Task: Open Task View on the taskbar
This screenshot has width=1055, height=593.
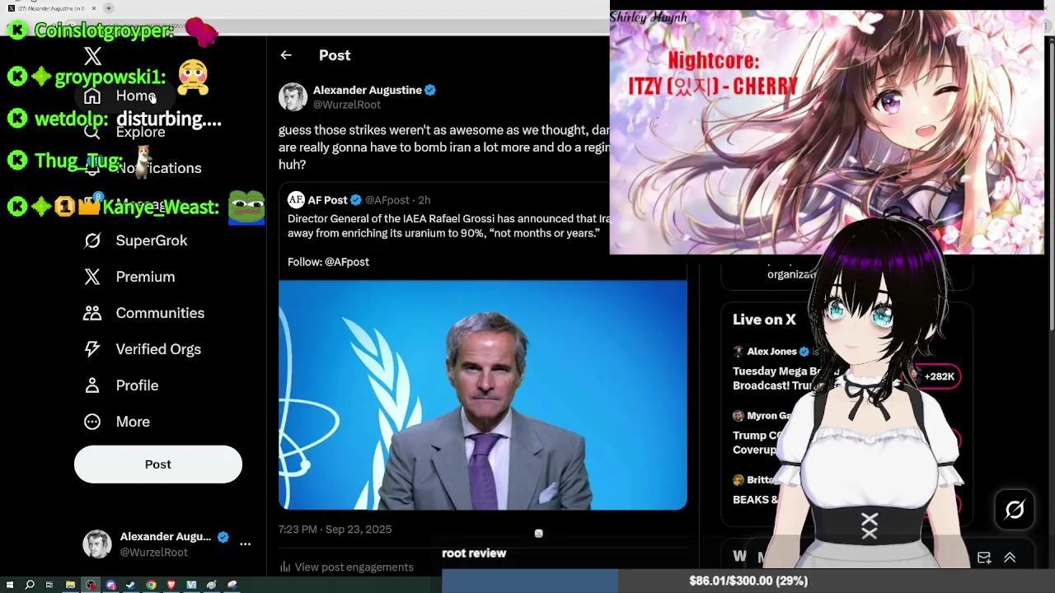Action: point(49,585)
